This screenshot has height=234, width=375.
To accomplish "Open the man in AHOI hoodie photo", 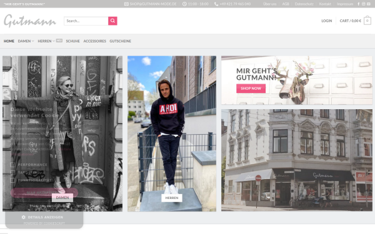I will click(172, 134).
